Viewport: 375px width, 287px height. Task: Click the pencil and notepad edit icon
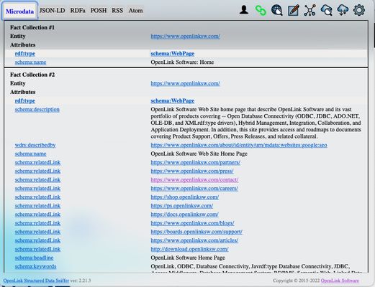coord(294,11)
